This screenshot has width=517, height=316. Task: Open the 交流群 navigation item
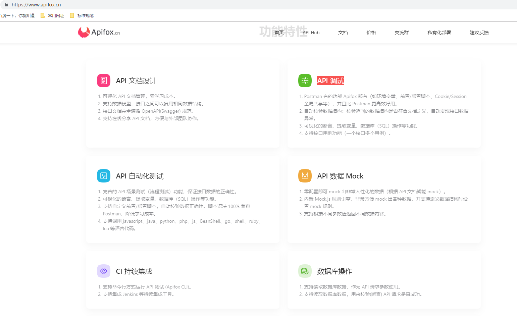(x=402, y=33)
